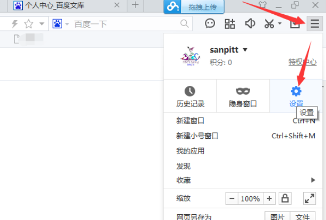
Task: Open incognito window (隐身窗口)
Action: (x=243, y=96)
